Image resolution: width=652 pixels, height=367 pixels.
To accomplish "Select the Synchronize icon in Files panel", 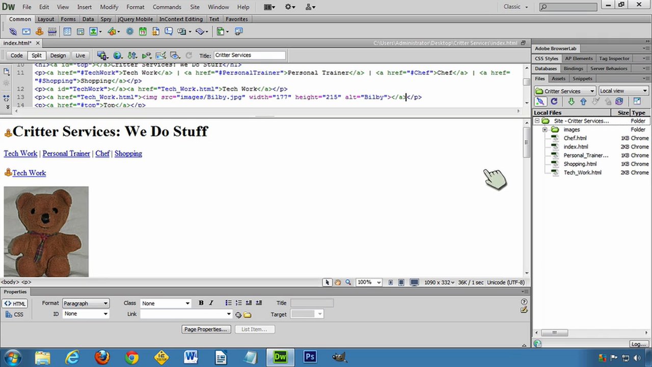I will [x=619, y=101].
